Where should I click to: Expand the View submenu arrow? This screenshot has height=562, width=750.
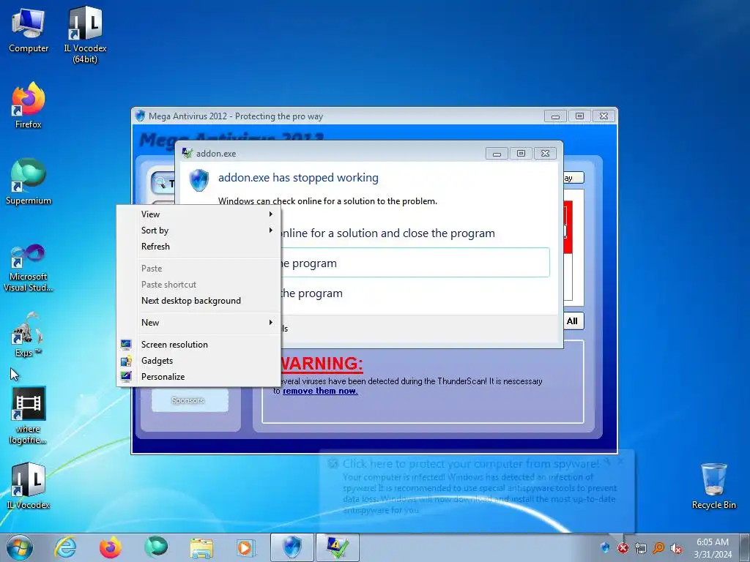[x=271, y=214]
